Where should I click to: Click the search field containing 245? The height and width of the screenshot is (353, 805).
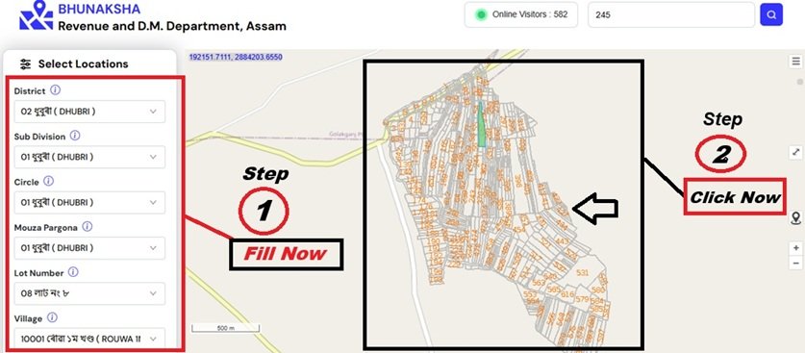tap(671, 14)
